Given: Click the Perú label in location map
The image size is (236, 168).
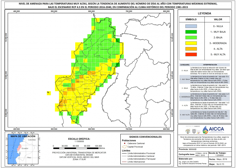Looking at the screenshot, I should coord(29,158).
